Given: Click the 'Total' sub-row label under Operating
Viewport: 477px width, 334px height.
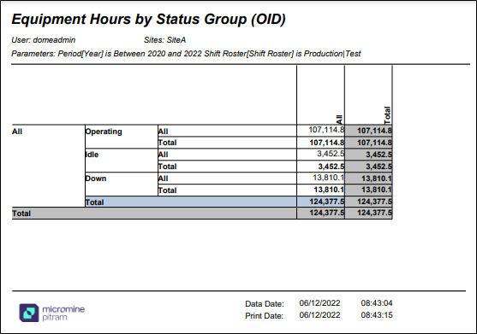Looking at the screenshot, I should pos(167,143).
